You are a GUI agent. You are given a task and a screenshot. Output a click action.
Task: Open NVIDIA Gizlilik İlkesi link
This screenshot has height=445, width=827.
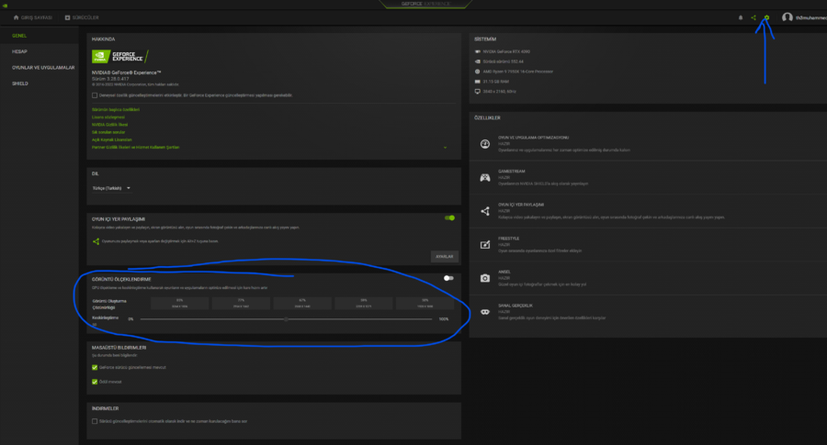click(109, 125)
